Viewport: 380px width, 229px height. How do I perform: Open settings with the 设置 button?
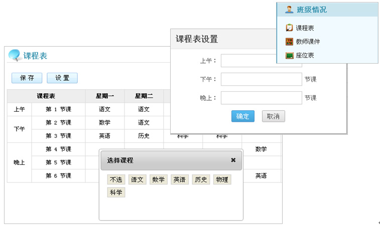pos(62,78)
